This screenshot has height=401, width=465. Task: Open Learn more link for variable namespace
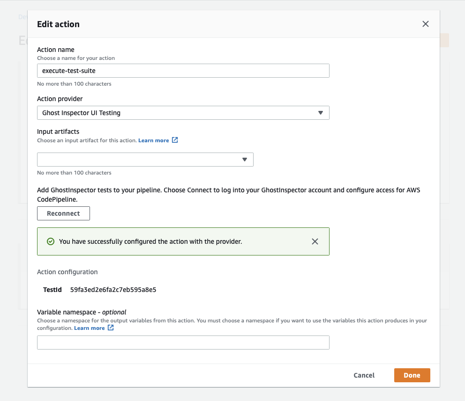click(90, 328)
